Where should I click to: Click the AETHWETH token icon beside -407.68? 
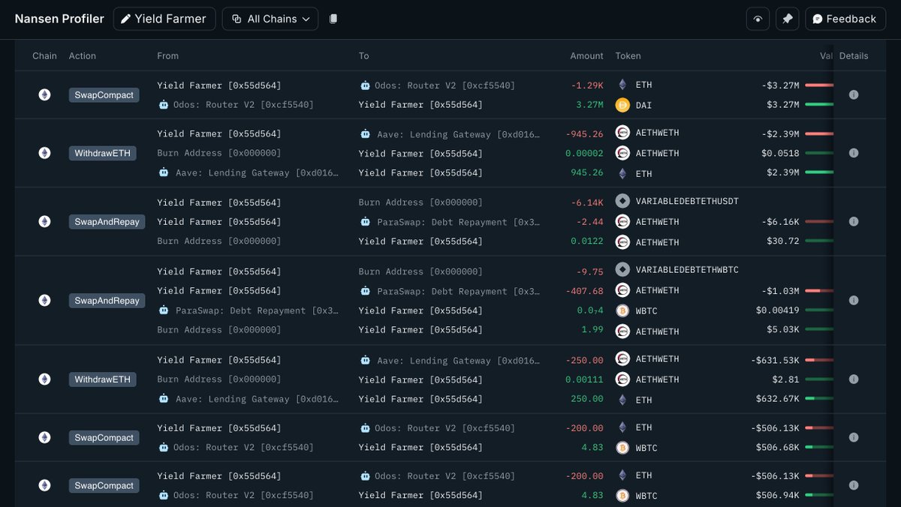[x=622, y=290]
